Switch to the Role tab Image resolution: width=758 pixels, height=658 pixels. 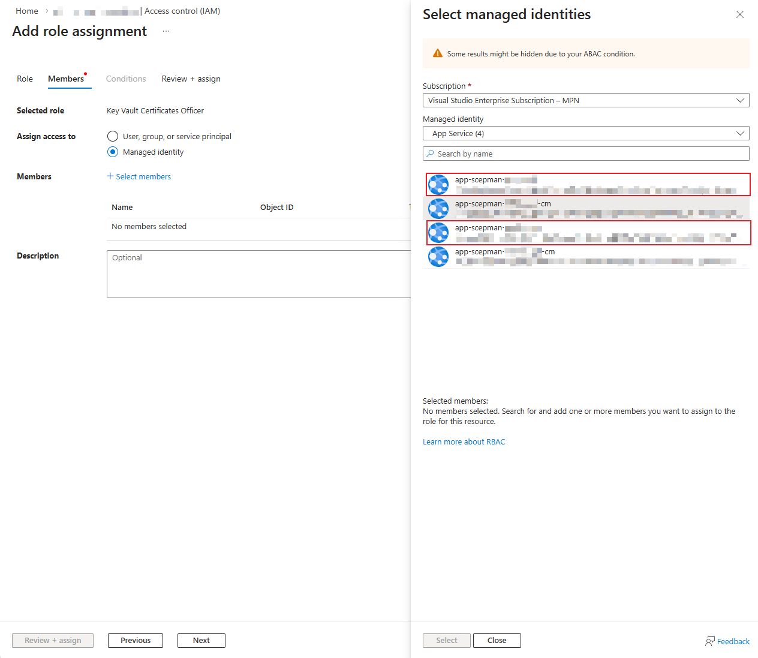25,79
